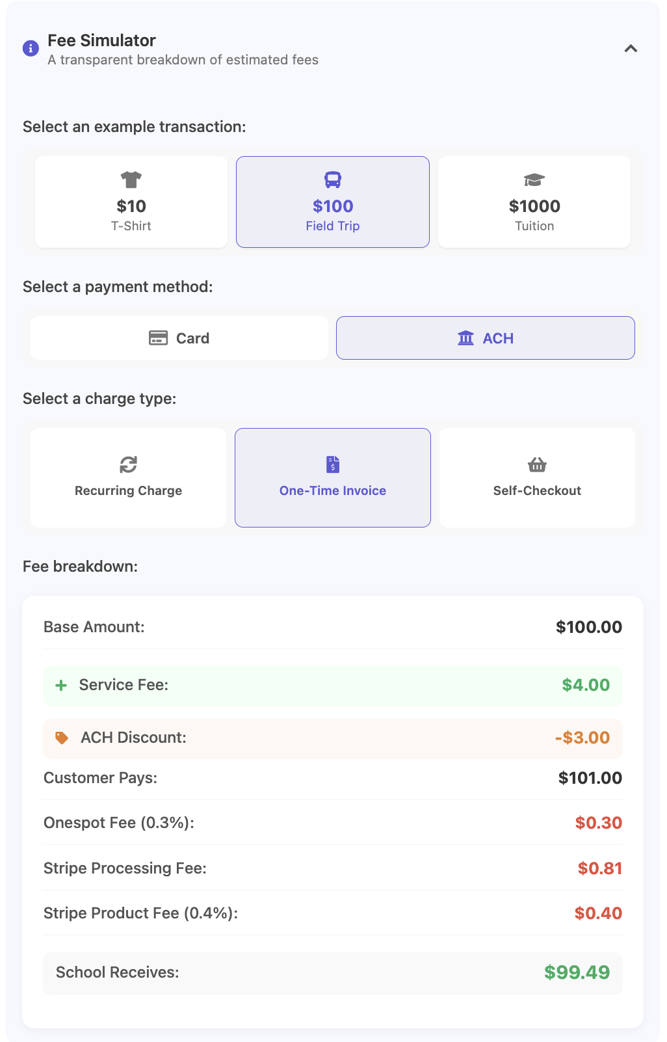The image size is (667, 1042).
Task: Select Self-Checkout charge type
Action: (537, 477)
